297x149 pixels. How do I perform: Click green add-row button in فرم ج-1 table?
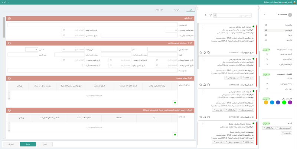(175, 135)
